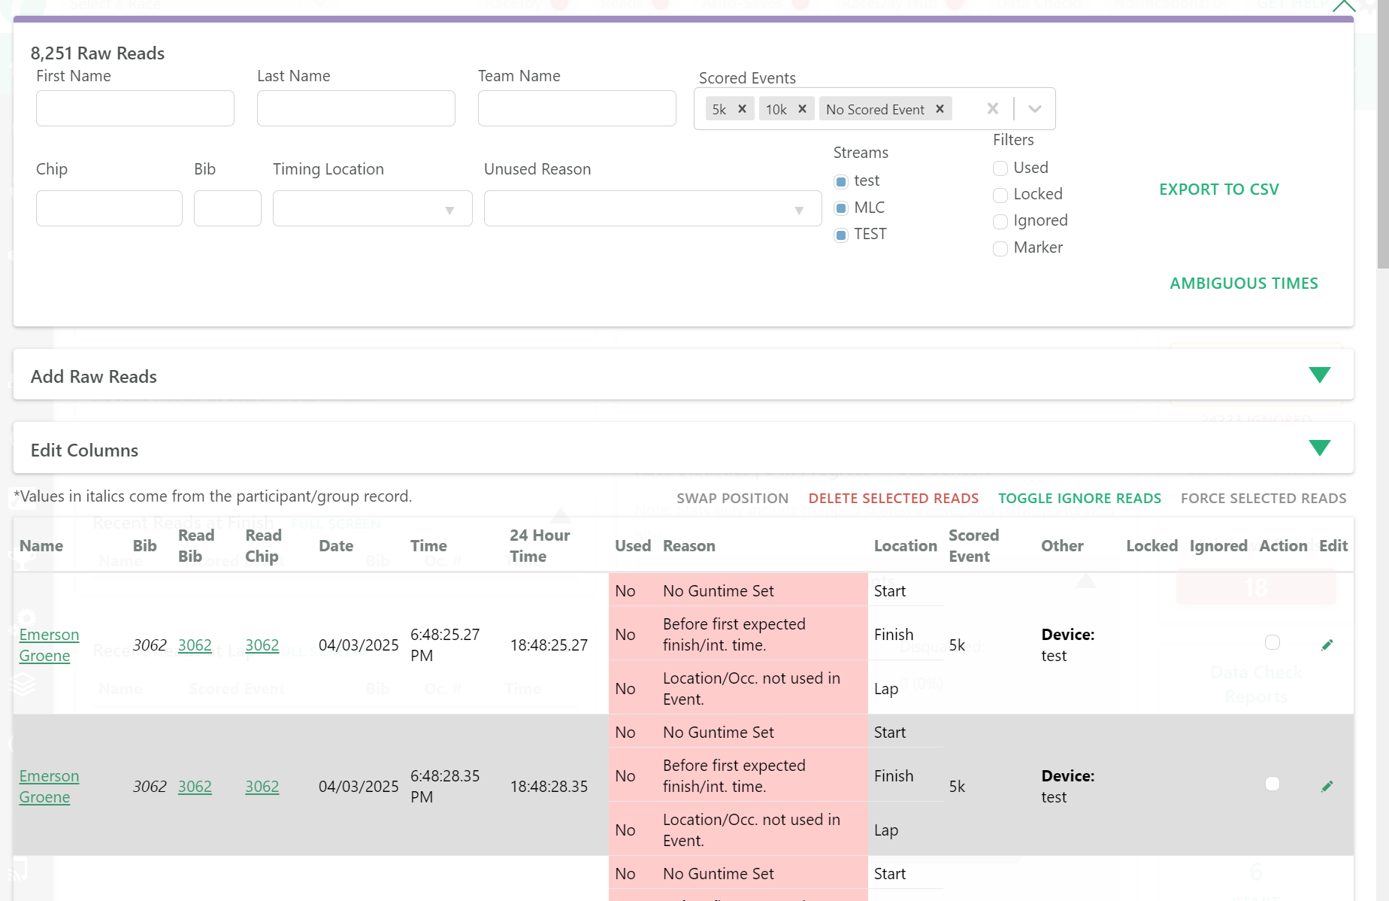Image resolution: width=1389 pixels, height=901 pixels.
Task: Open Read Chip 3062 link in first row
Action: 262,645
